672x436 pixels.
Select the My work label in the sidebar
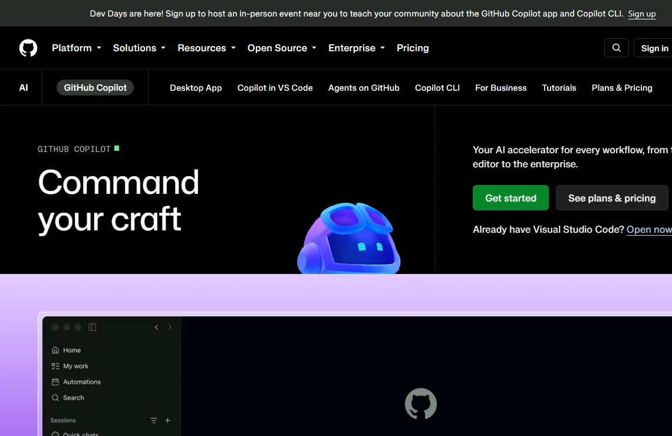coord(76,366)
